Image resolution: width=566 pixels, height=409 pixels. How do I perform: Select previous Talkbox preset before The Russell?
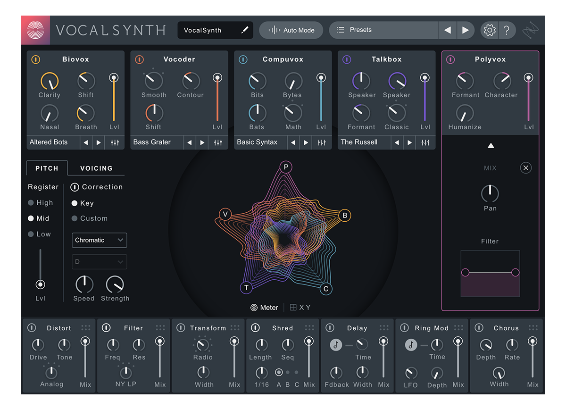click(397, 142)
